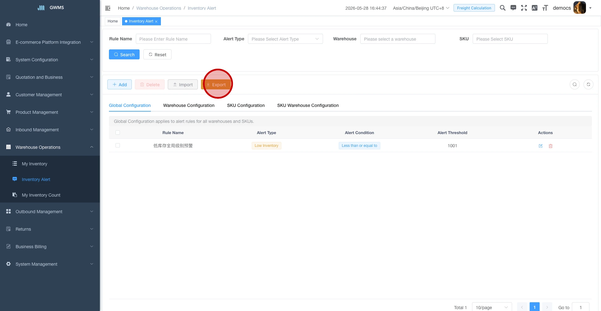The width and height of the screenshot is (601, 311).
Task: Click Customer Management person icon
Action: 8,94
